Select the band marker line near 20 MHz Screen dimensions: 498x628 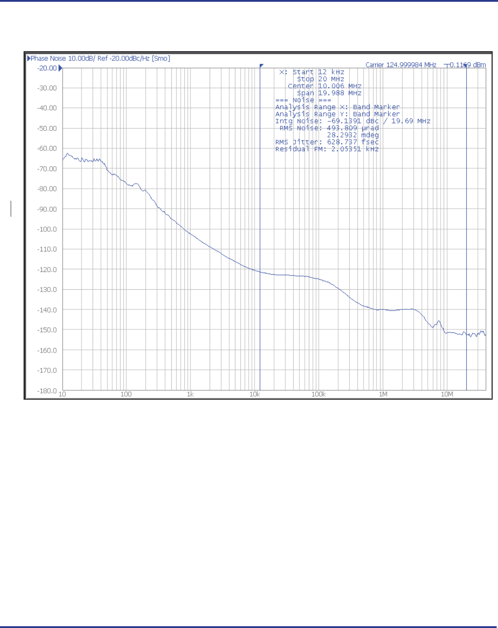point(466,227)
